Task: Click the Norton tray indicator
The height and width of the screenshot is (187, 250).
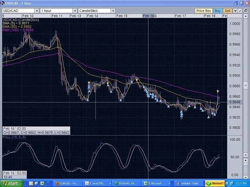Action: [215, 183]
